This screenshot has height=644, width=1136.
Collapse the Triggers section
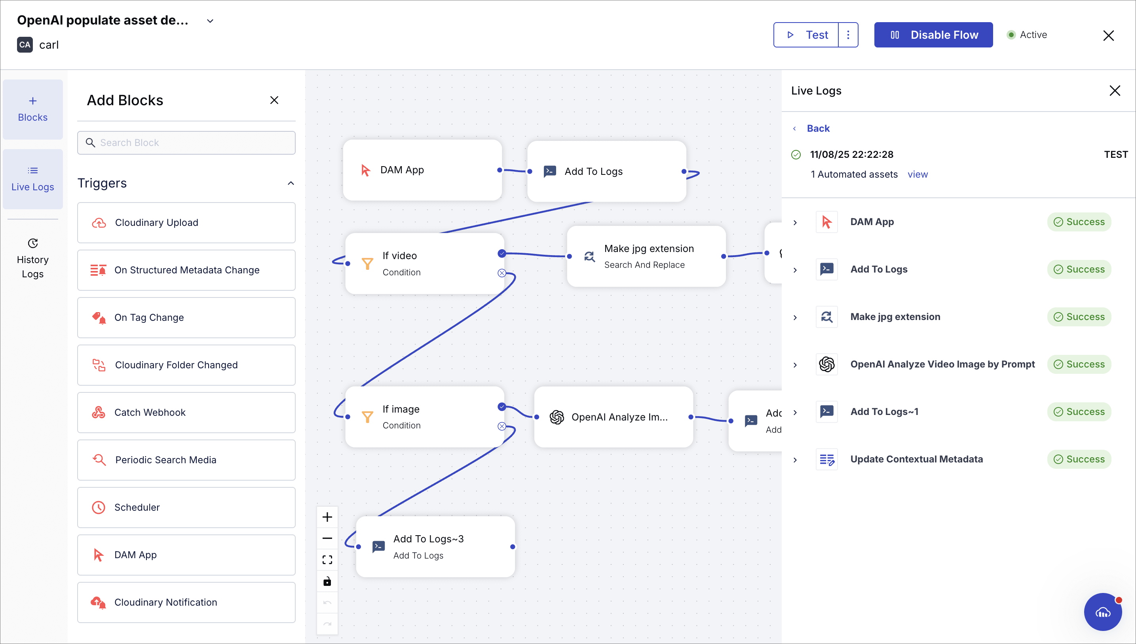tap(291, 183)
